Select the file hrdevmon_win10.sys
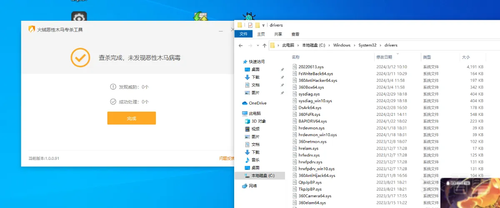 tap(317, 135)
